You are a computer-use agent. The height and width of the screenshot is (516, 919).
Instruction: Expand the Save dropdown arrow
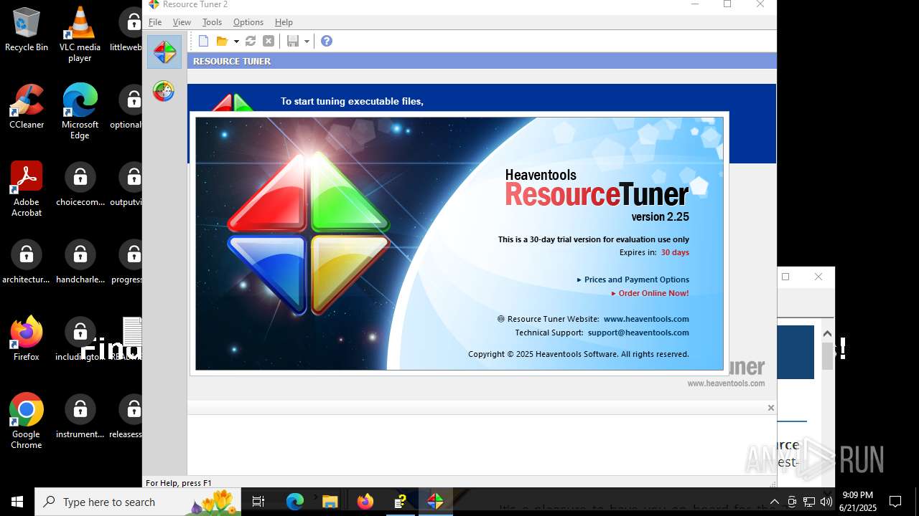coord(307,42)
